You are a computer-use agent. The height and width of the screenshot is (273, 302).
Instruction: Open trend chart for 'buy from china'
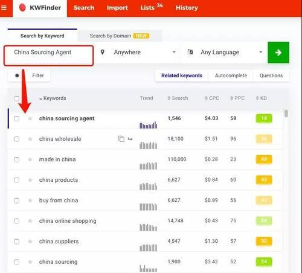(149, 207)
